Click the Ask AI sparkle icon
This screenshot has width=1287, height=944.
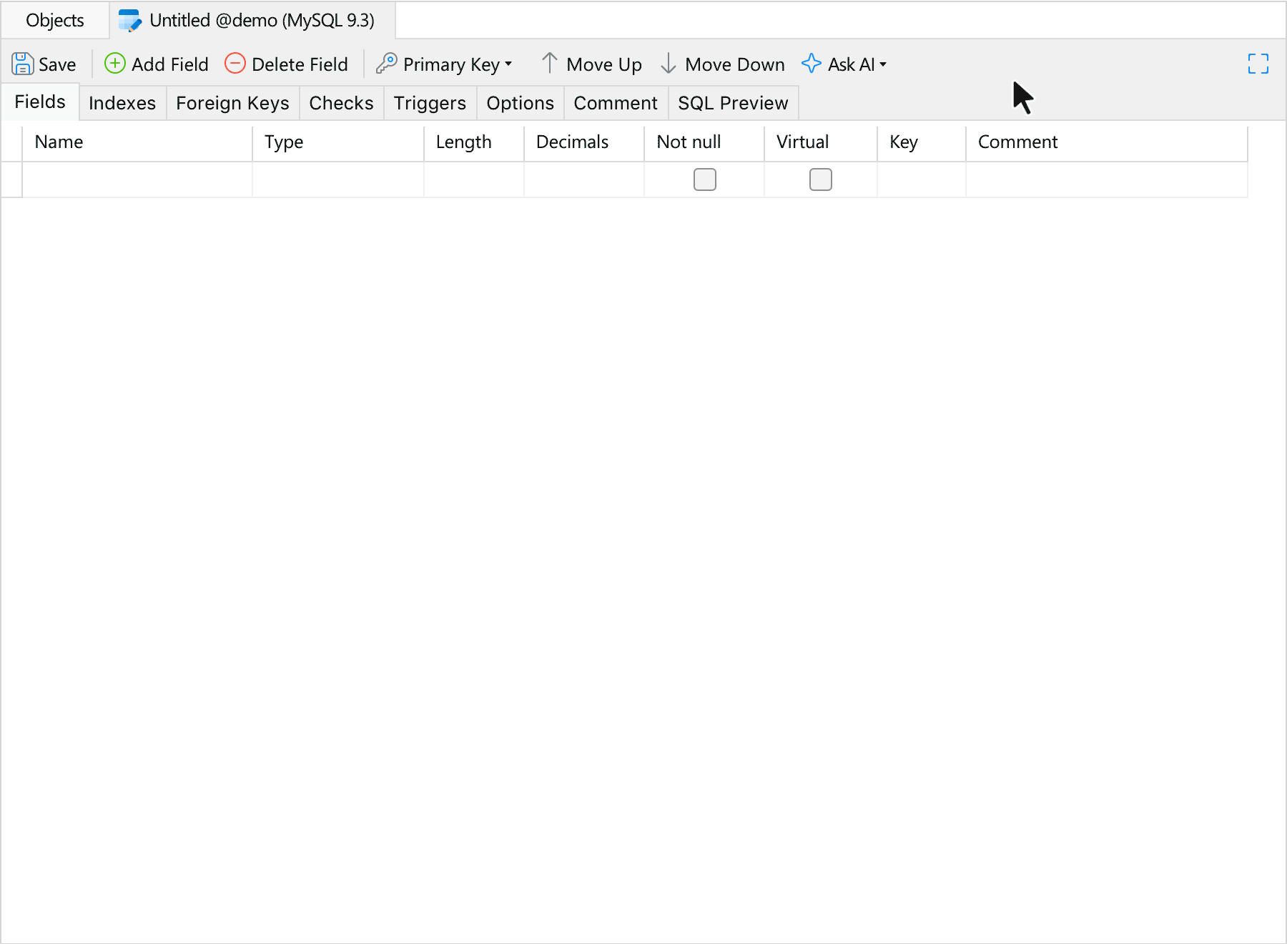[x=812, y=64]
